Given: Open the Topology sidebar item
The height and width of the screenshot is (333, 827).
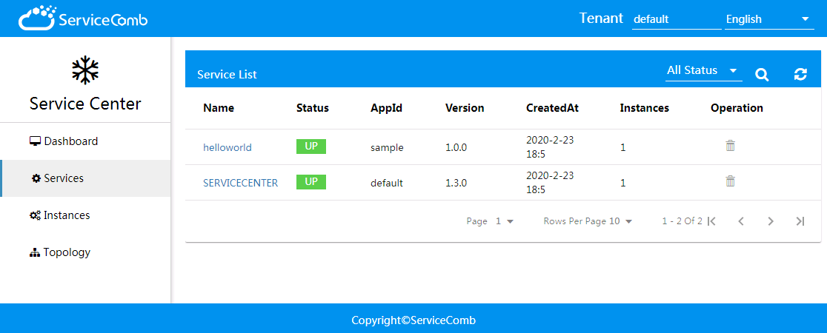Looking at the screenshot, I should coord(67,252).
